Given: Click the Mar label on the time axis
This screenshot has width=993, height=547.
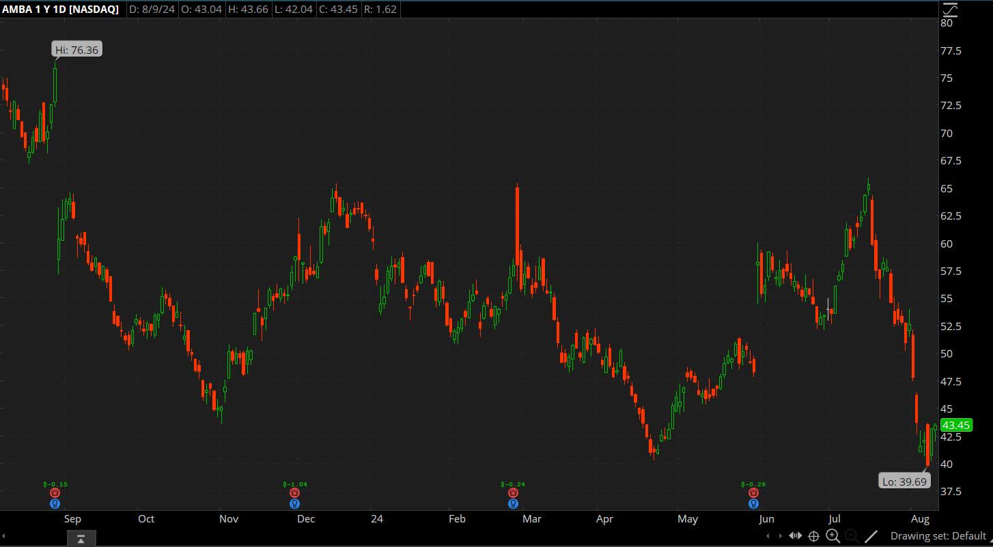Looking at the screenshot, I should click(x=532, y=519).
